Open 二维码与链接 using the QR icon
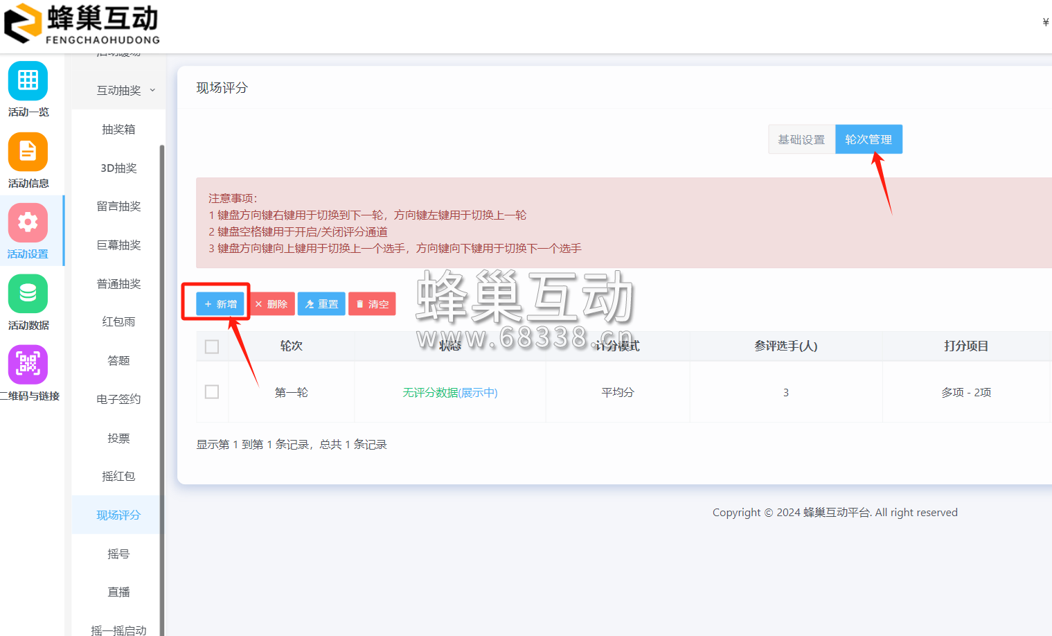Image resolution: width=1052 pixels, height=636 pixels. 28,364
